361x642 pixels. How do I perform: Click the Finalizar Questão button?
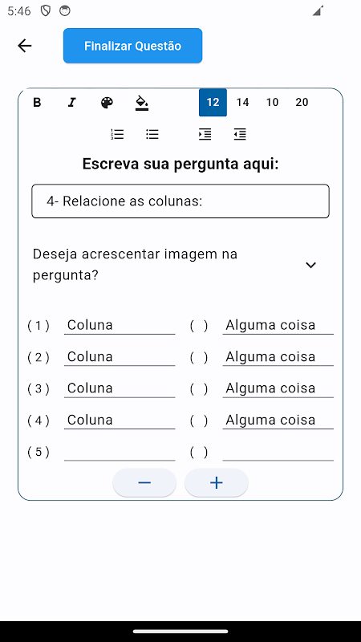(132, 46)
